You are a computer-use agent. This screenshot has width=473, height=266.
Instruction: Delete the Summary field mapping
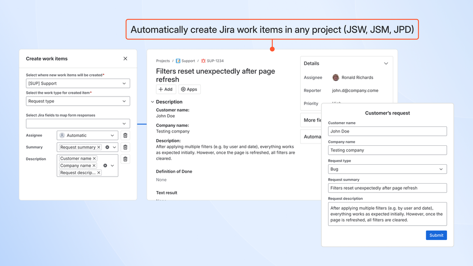[x=125, y=147]
